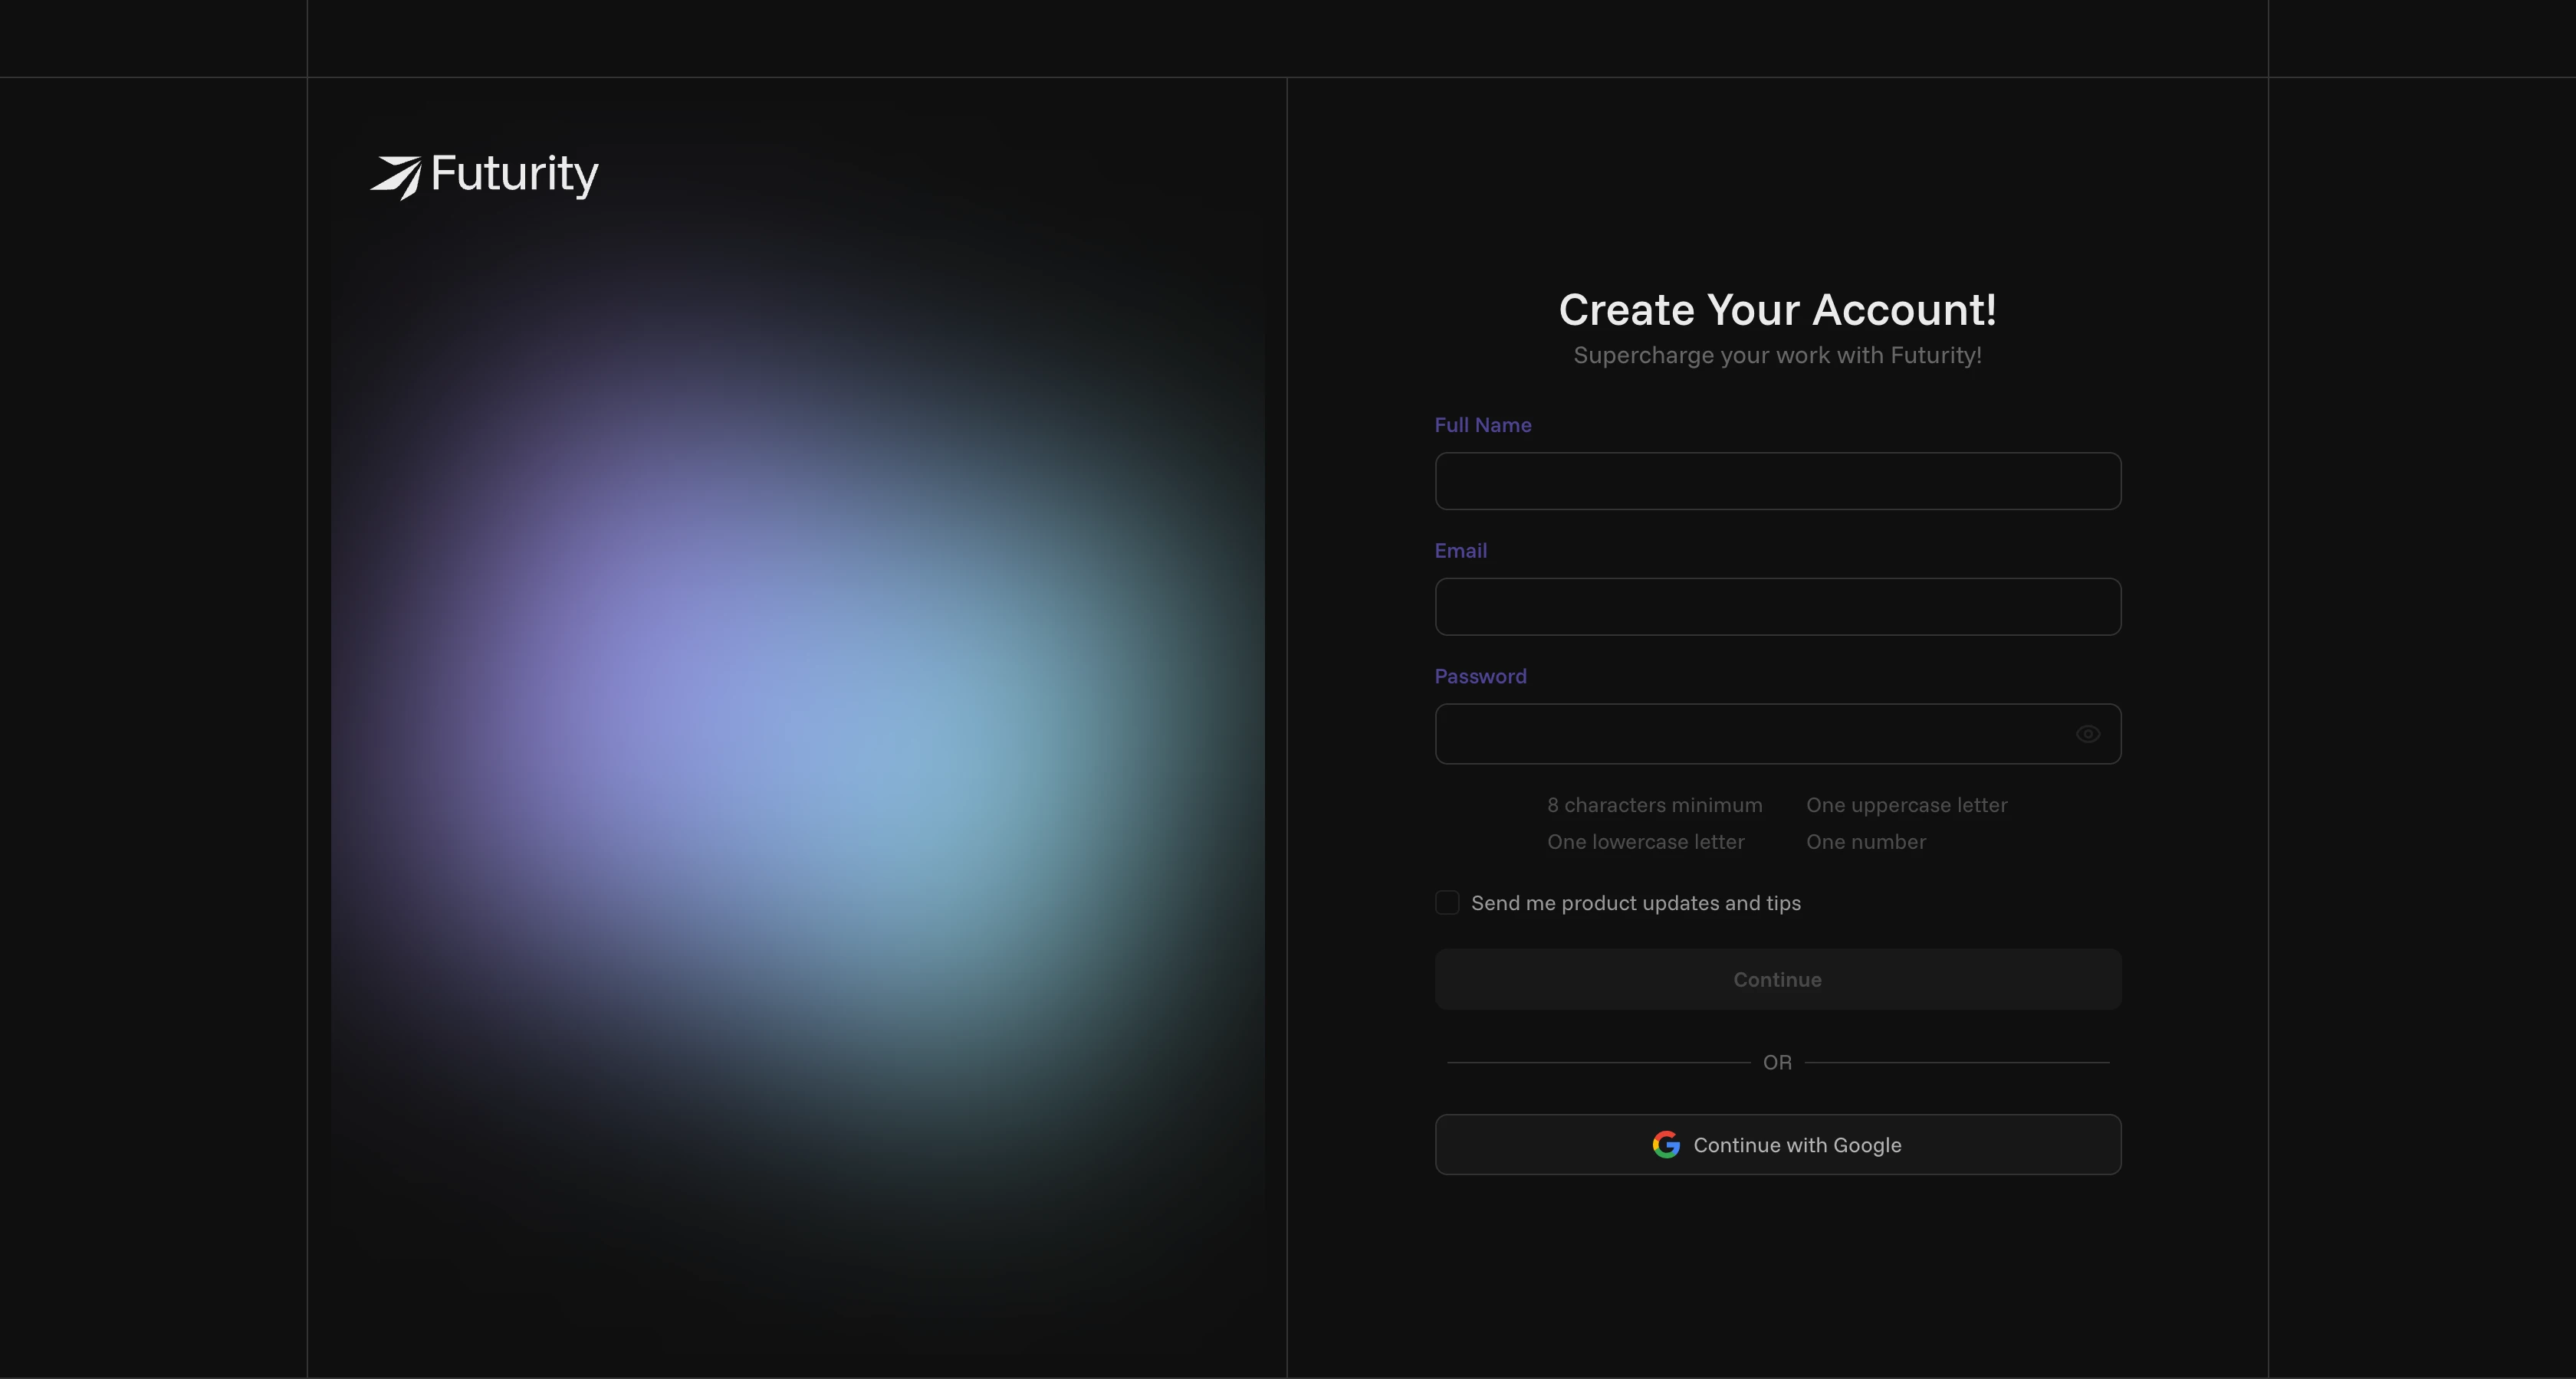Image resolution: width=2576 pixels, height=1379 pixels.
Task: Click the "Send me product updates and tips" label
Action: [x=1636, y=903]
